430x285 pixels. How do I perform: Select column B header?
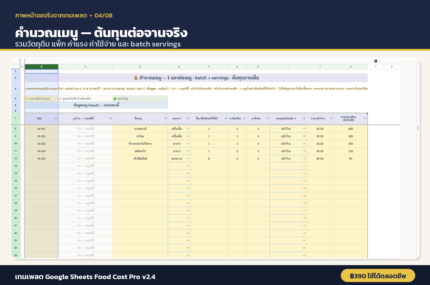pyautogui.click(x=41, y=67)
